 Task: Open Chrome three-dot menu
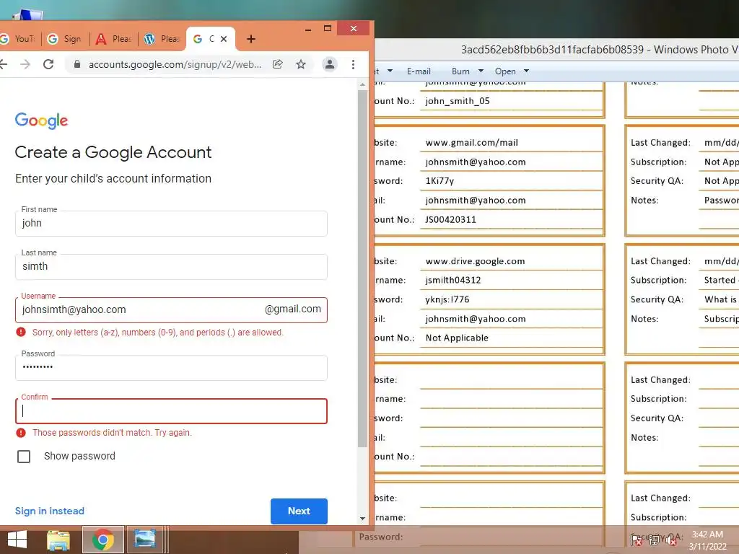tap(353, 64)
